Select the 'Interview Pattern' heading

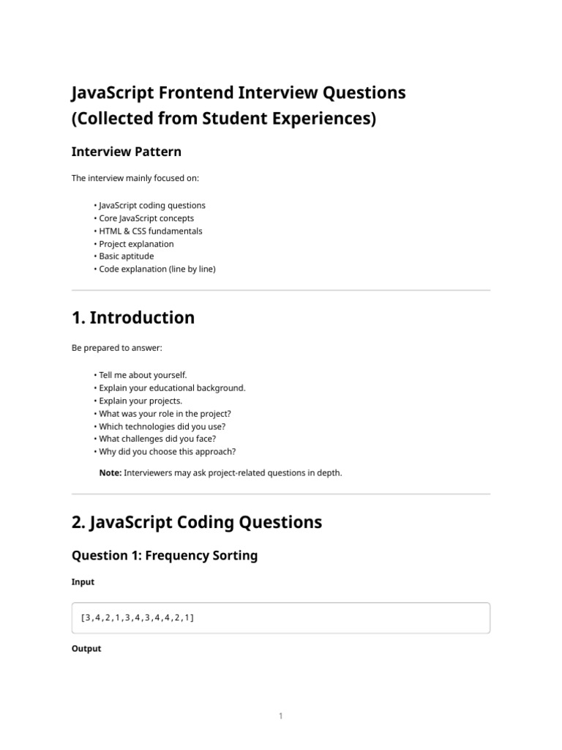click(126, 152)
